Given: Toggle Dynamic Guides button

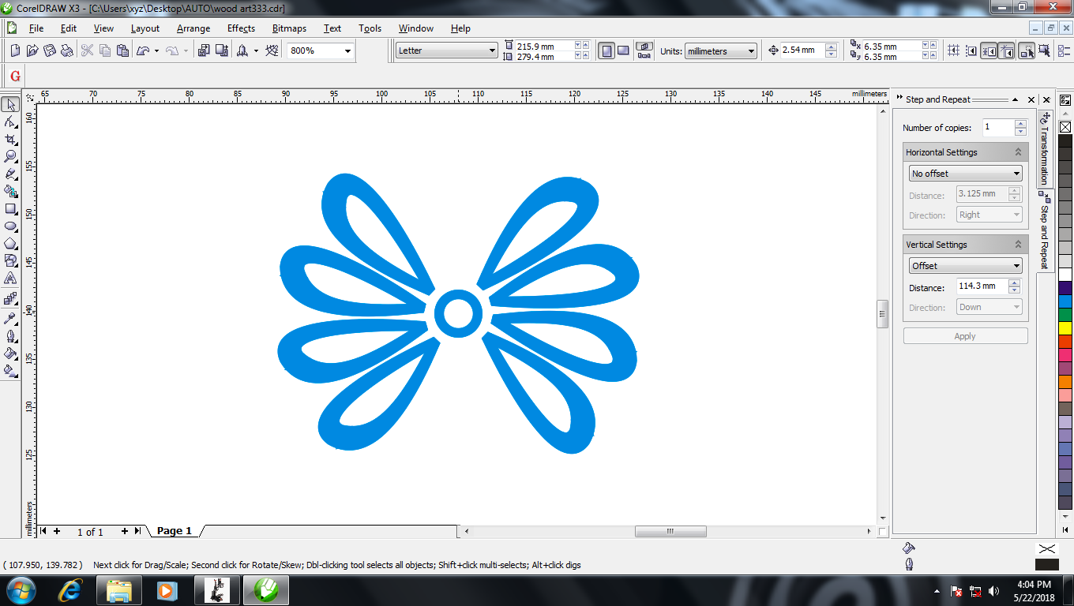Looking at the screenshot, I should [1006, 50].
